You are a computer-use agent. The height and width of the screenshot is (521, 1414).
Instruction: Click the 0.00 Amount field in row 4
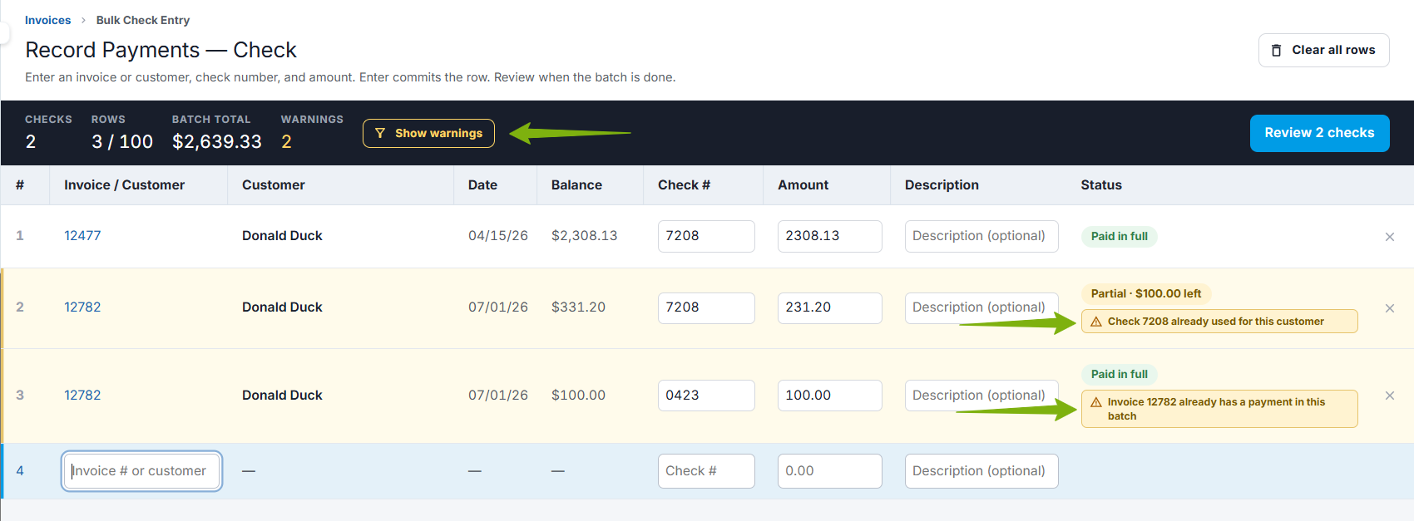[829, 471]
